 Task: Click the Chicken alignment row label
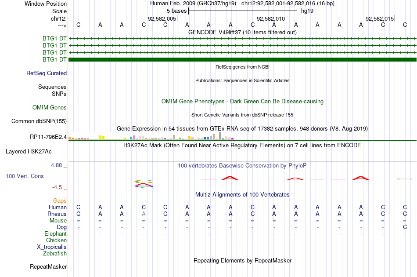click(x=56, y=240)
